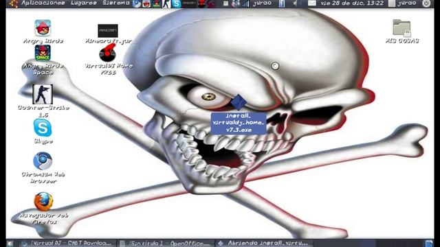Click show desktop button in bottom panel
The image size is (440, 247).
10,244
